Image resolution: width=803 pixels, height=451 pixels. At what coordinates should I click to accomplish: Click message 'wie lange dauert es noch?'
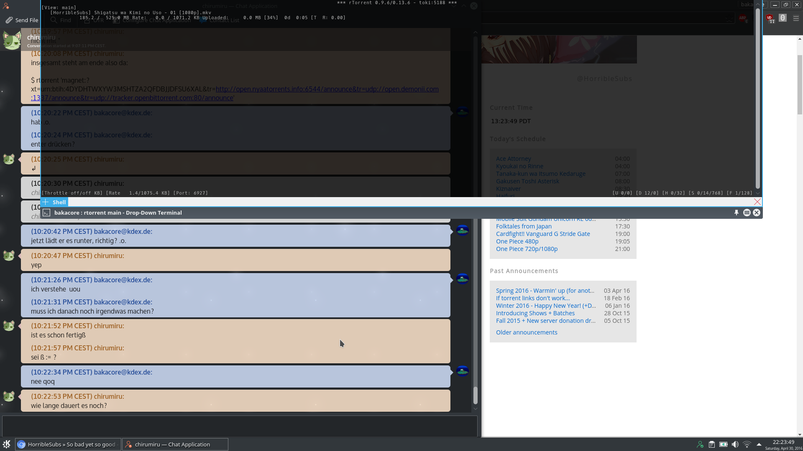pos(69,406)
